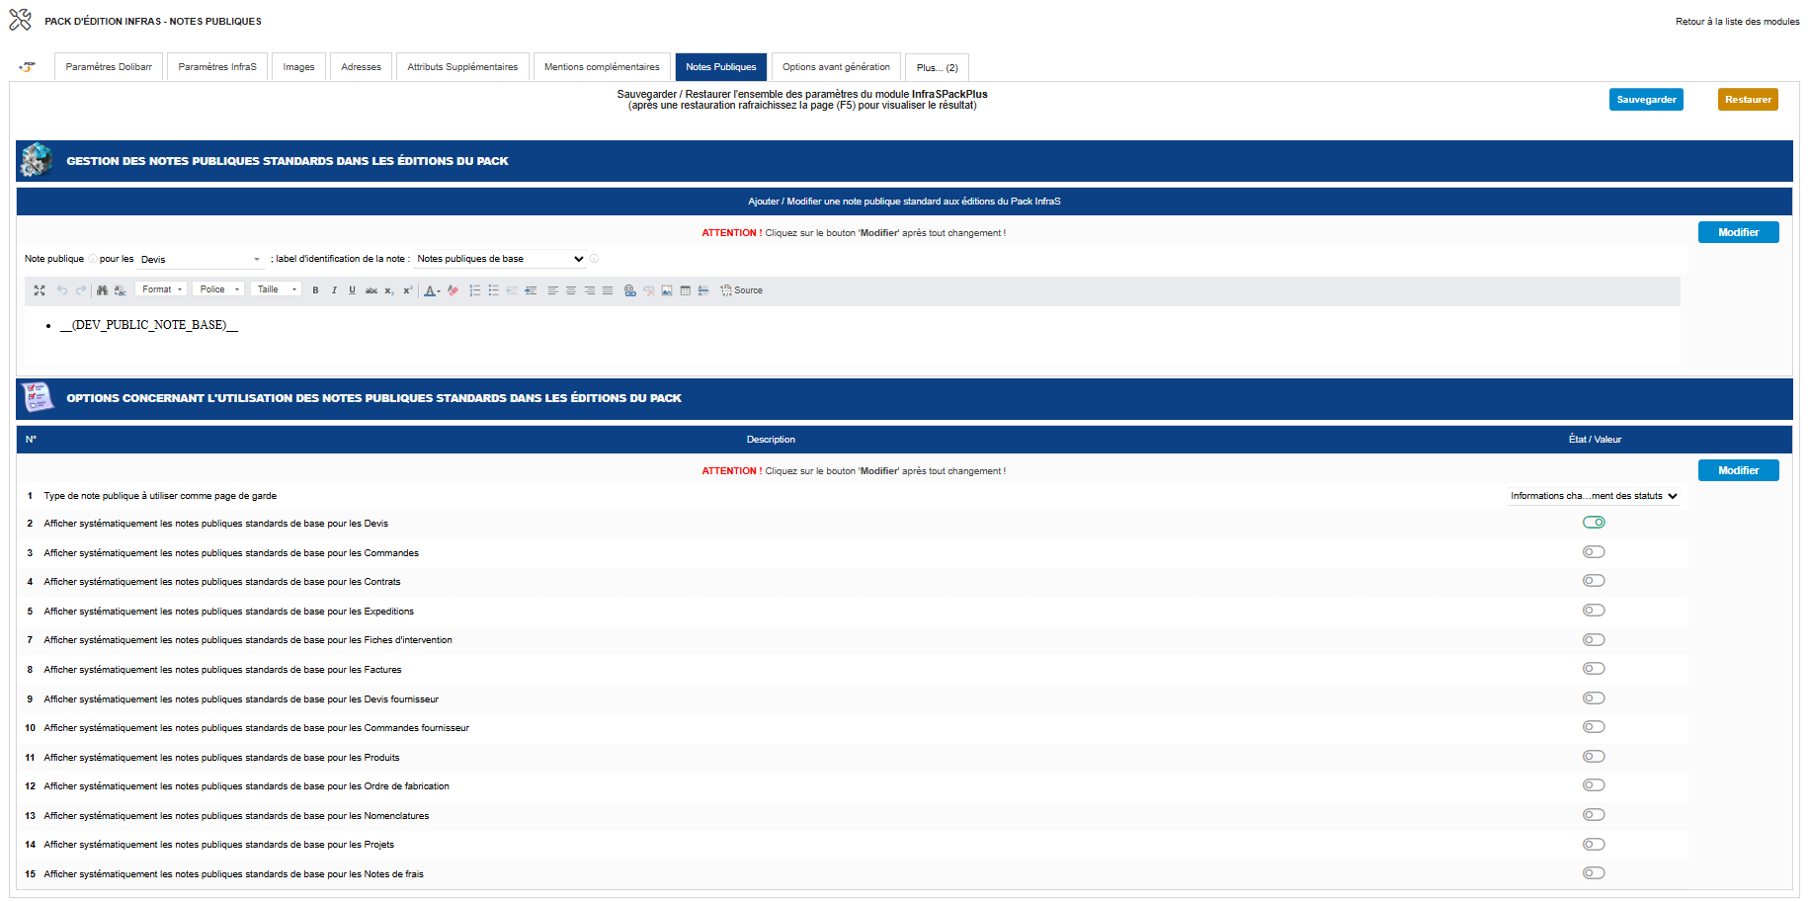Screen dimensions: 1810x902
Task: Click the Dolibarr logo icon before tabs
Action: [x=28, y=67]
